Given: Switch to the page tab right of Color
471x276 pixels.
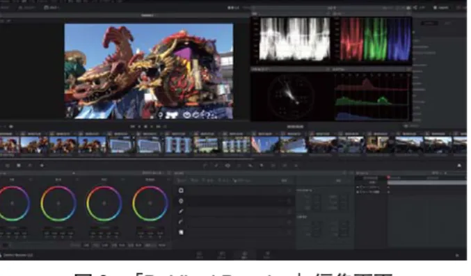Looking at the screenshot, I should coord(266,255).
